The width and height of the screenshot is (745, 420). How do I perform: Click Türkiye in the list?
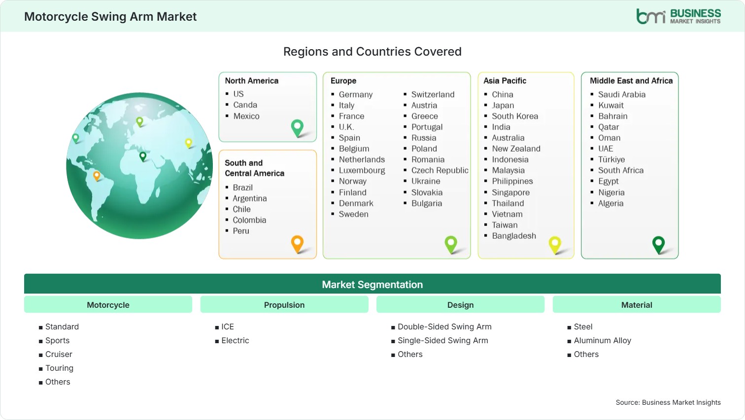[x=611, y=160]
